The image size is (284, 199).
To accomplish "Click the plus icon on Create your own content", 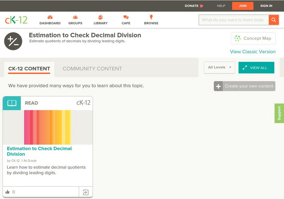I will point(218,86).
